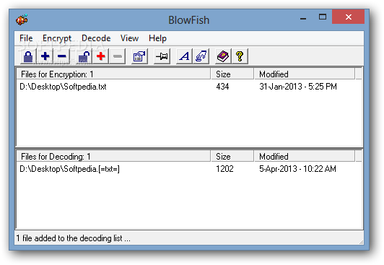Add files to decoding list with red plus
Image resolution: width=384 pixels, height=265 pixels.
(100, 56)
